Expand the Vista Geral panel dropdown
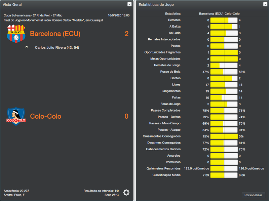This screenshot has width=269, height=201. coord(129,4)
